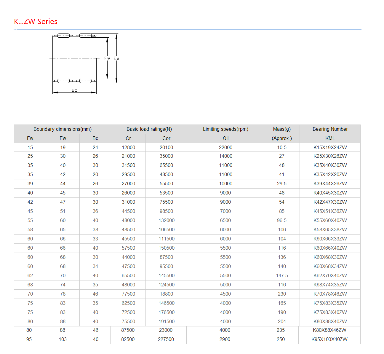Click the mass value 10.5
Viewport: 384px width, 354px height.
click(x=282, y=147)
